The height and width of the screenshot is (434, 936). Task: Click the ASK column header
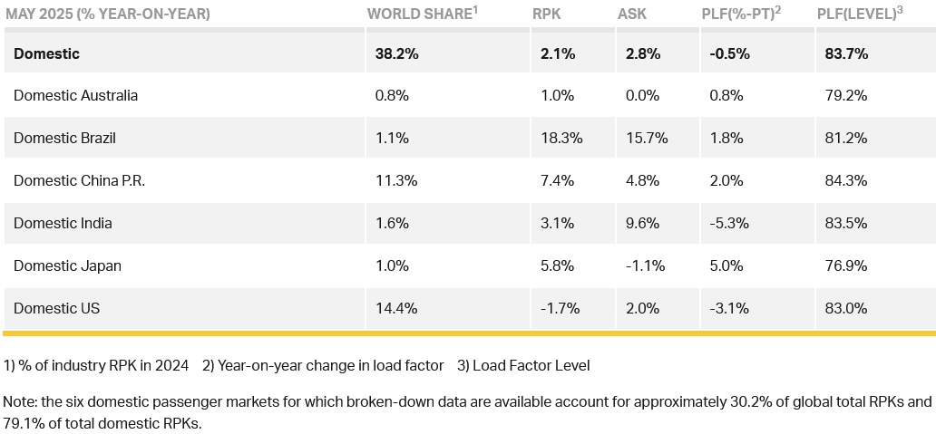click(x=632, y=14)
